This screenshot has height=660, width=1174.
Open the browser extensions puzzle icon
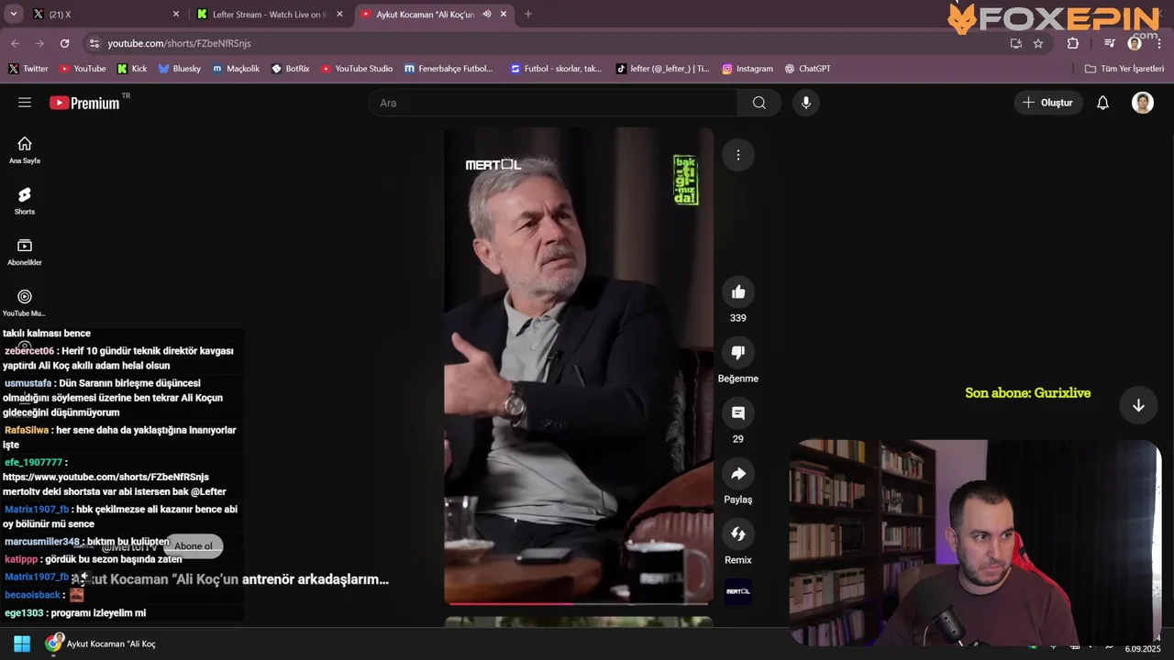(x=1073, y=43)
